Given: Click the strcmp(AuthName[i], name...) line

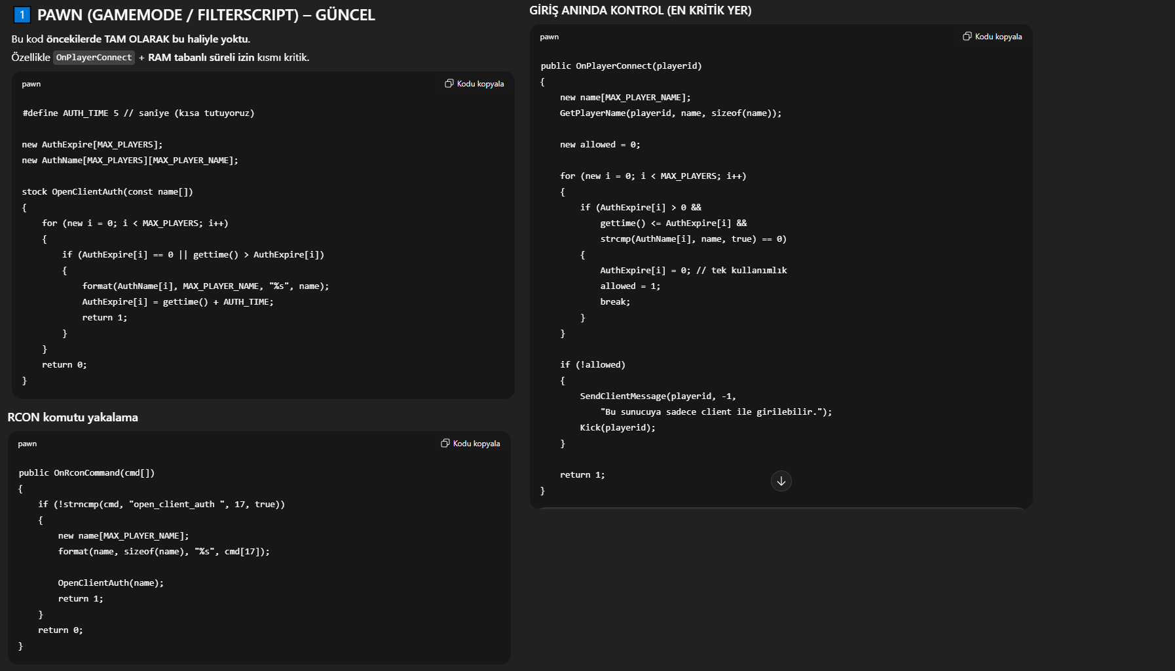Looking at the screenshot, I should tap(694, 239).
